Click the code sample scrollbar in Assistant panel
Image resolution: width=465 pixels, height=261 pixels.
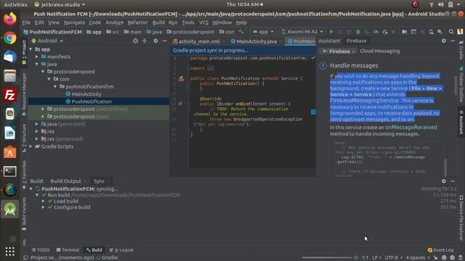[x=445, y=167]
